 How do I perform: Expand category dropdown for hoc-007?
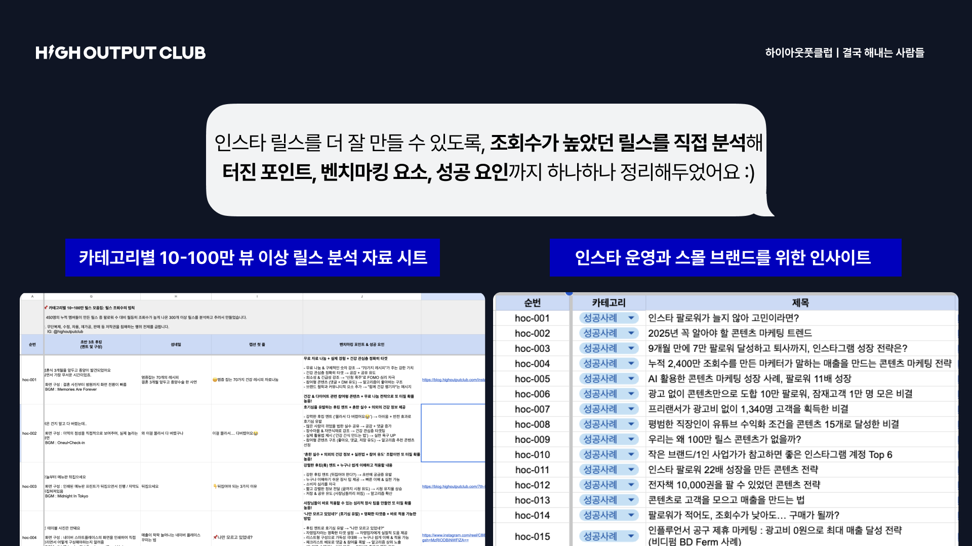coord(631,409)
